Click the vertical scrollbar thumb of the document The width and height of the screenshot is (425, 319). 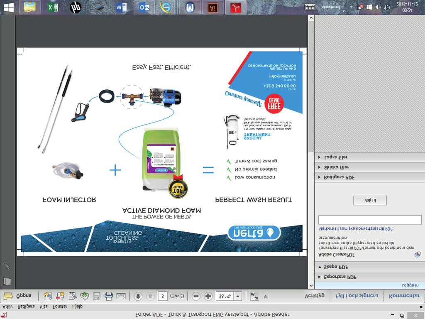click(311, 87)
